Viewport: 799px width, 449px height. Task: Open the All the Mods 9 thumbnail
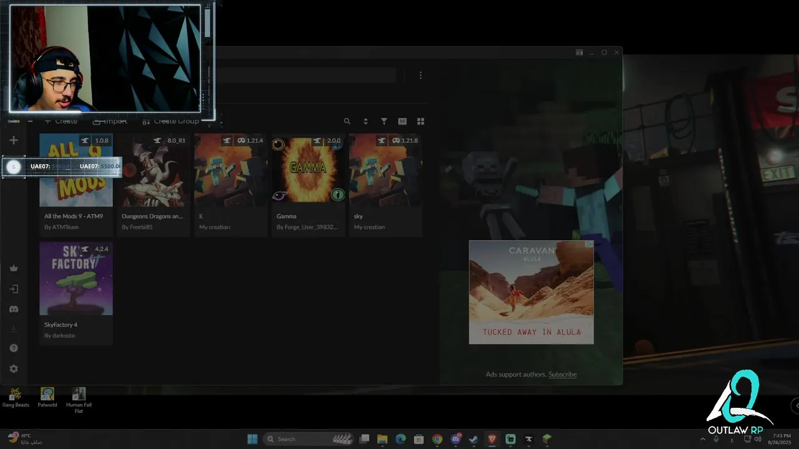click(x=76, y=170)
